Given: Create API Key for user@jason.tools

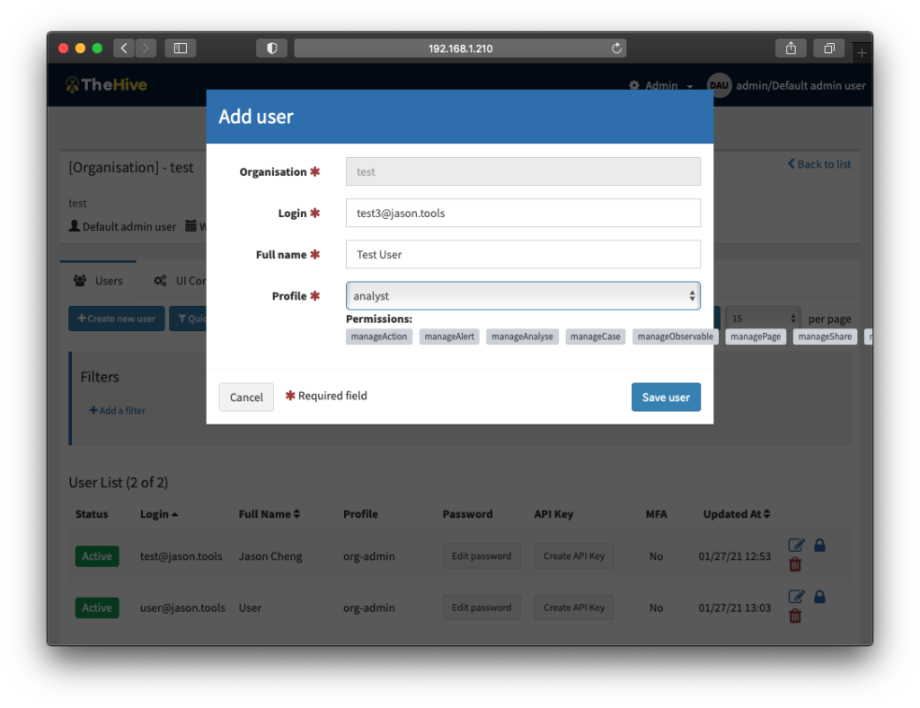Looking at the screenshot, I should [574, 607].
